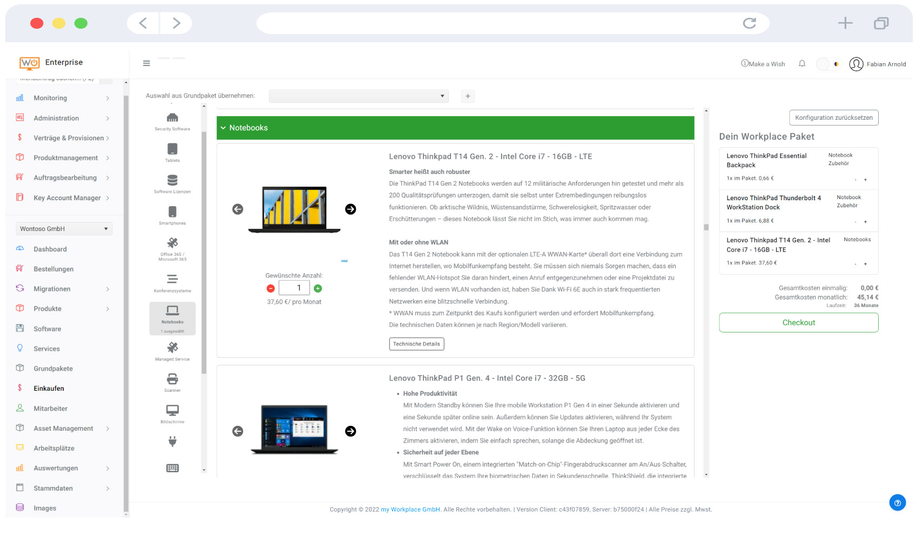Toggle dark mode in the top bar
Screen dimensions: 916x537
(x=829, y=63)
